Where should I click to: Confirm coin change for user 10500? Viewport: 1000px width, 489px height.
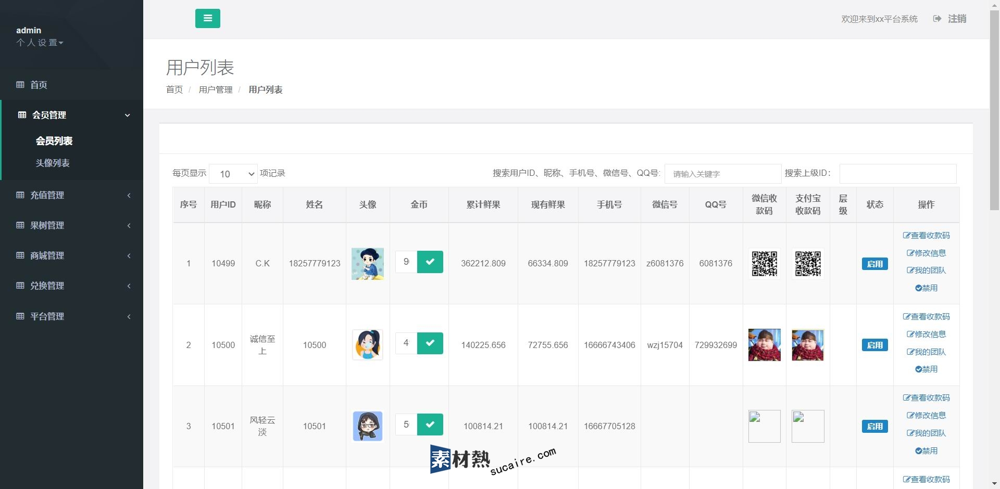tap(430, 343)
